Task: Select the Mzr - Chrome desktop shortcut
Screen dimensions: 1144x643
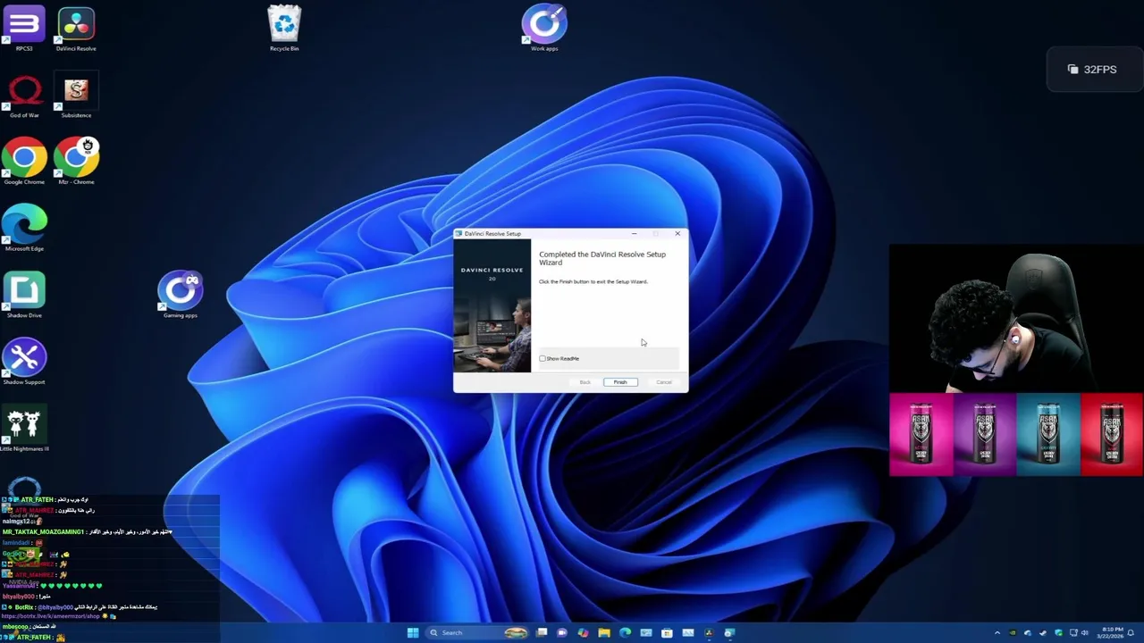Action: [76, 162]
